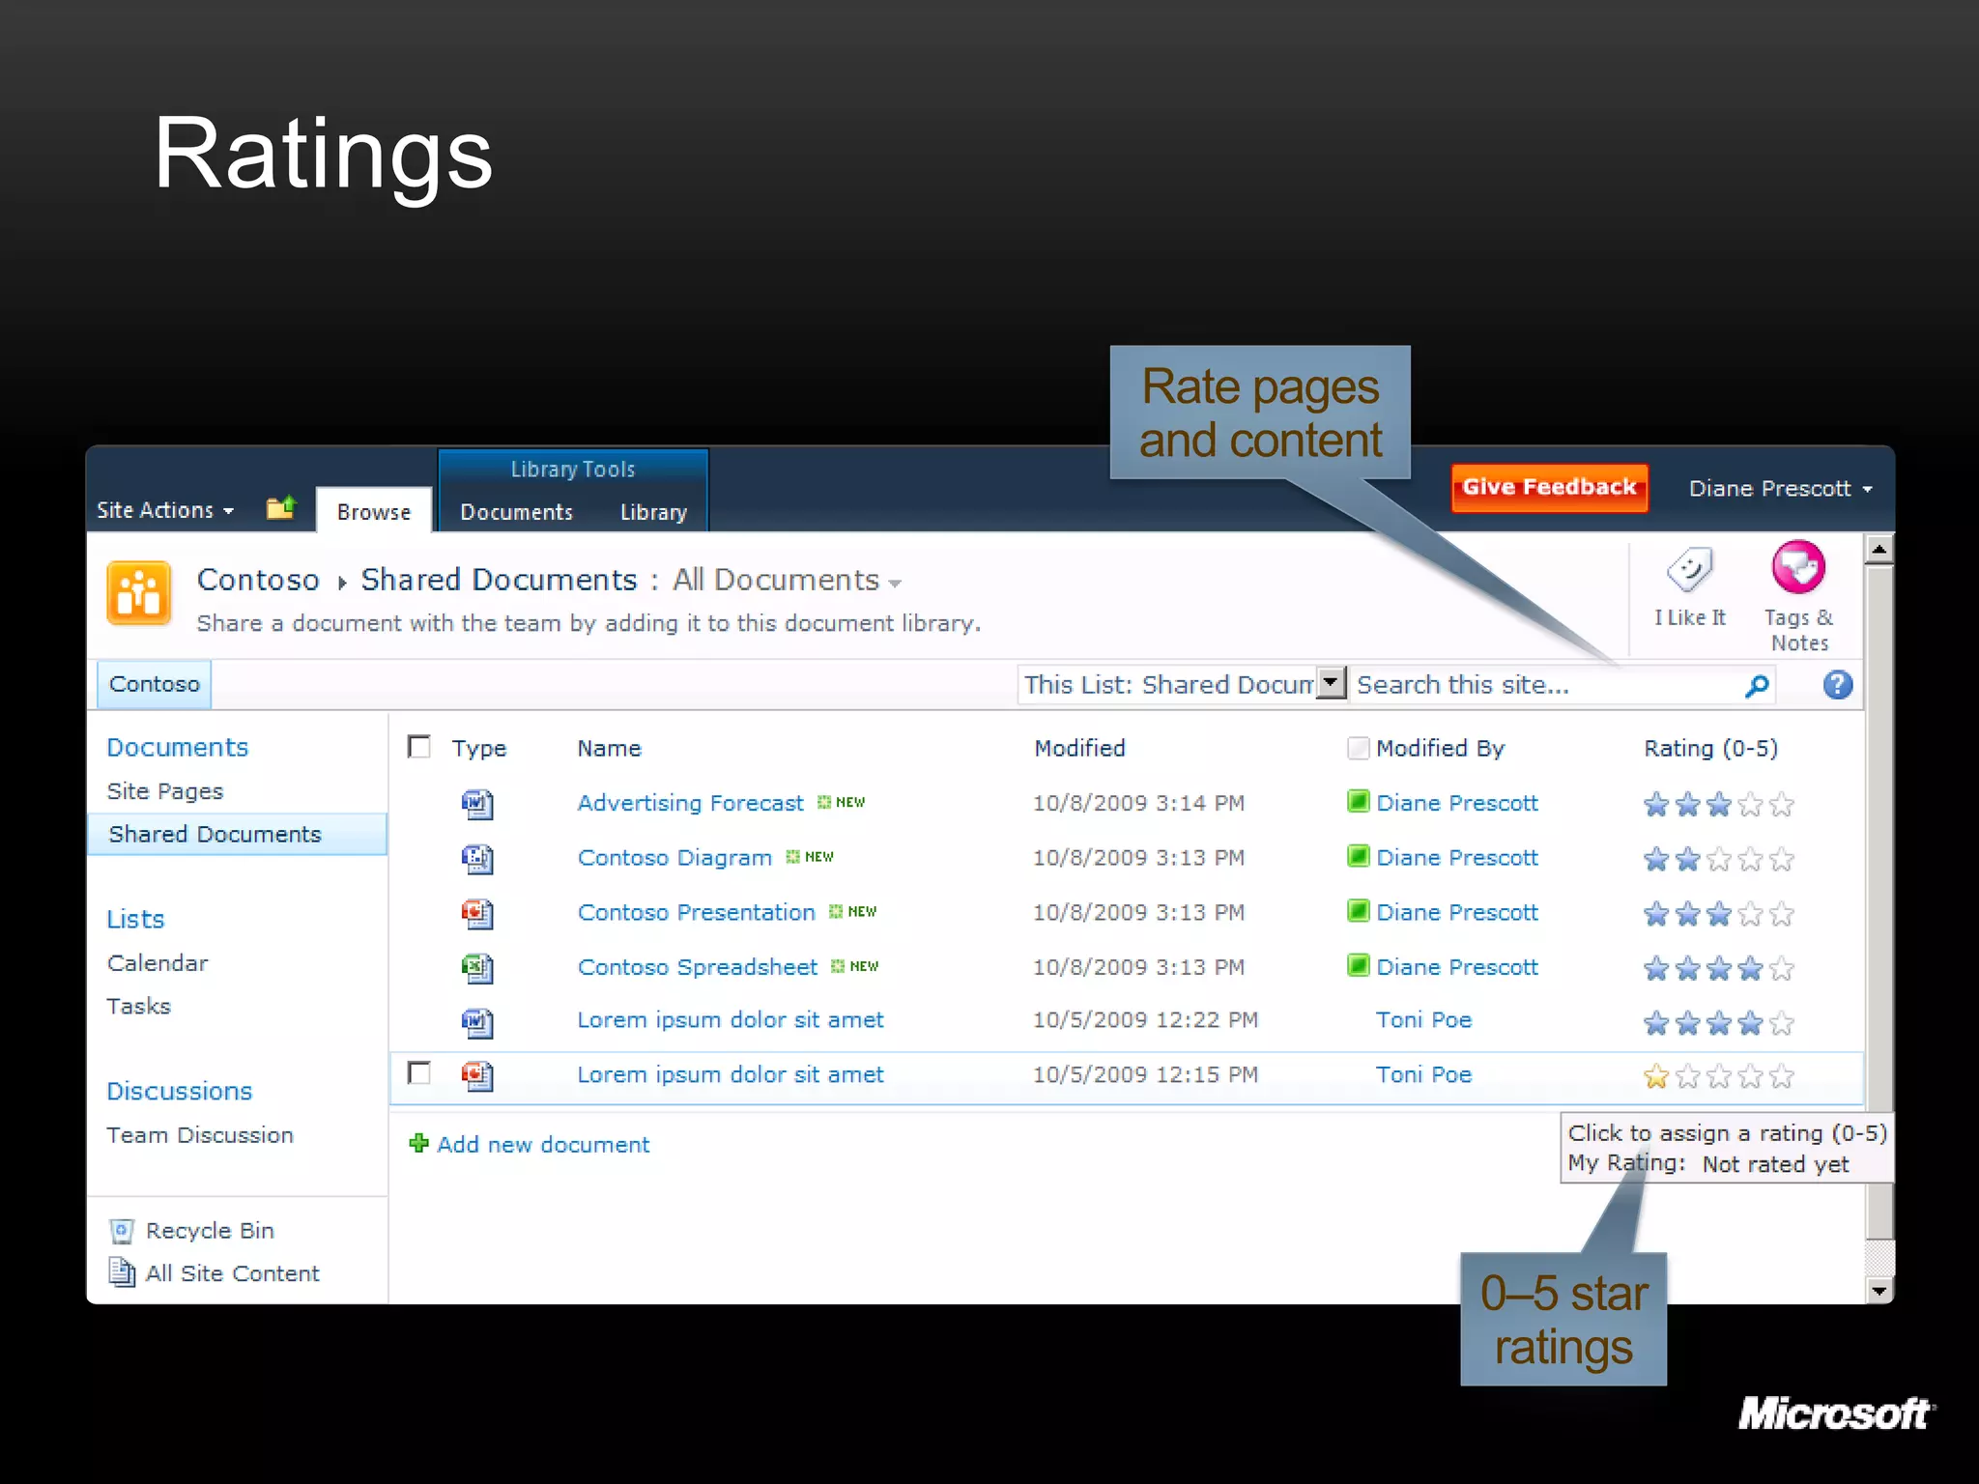This screenshot has height=1484, width=1979.
Task: Click the scrollbar down arrow
Action: [1879, 1290]
